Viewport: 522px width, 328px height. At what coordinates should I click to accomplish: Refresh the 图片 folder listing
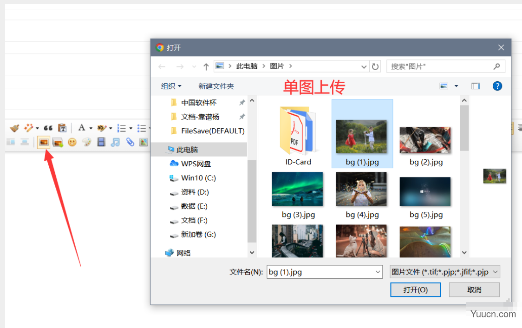[375, 66]
